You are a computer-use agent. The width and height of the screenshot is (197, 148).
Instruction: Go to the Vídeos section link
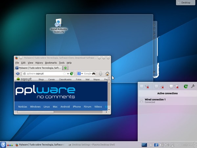98,107
